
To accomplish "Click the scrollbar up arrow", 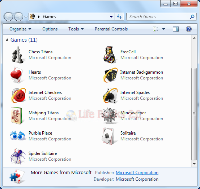I will click(194, 38).
